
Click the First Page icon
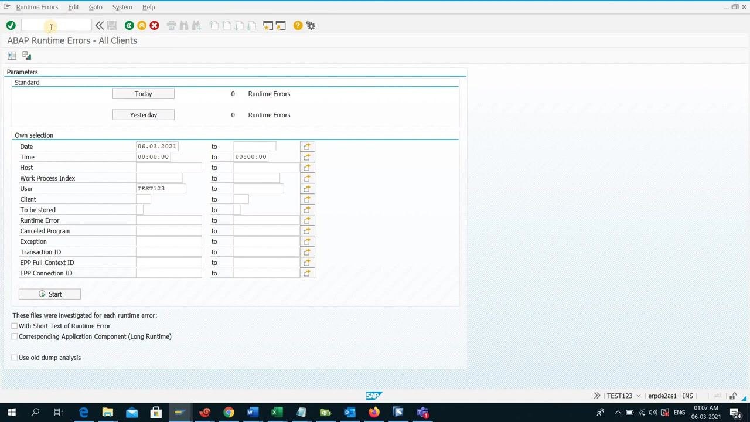pos(214,25)
